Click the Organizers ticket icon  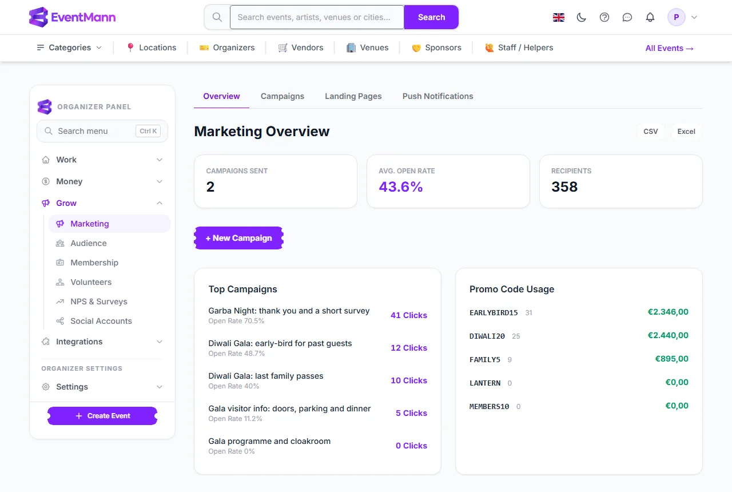[x=204, y=47]
